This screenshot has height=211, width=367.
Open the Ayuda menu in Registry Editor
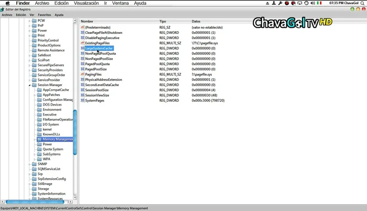59,15
